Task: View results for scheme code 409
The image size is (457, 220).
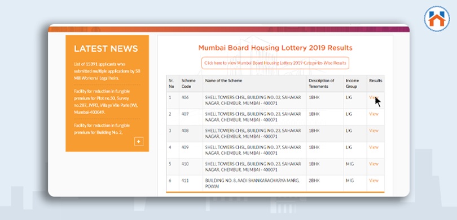Action: [x=373, y=147]
